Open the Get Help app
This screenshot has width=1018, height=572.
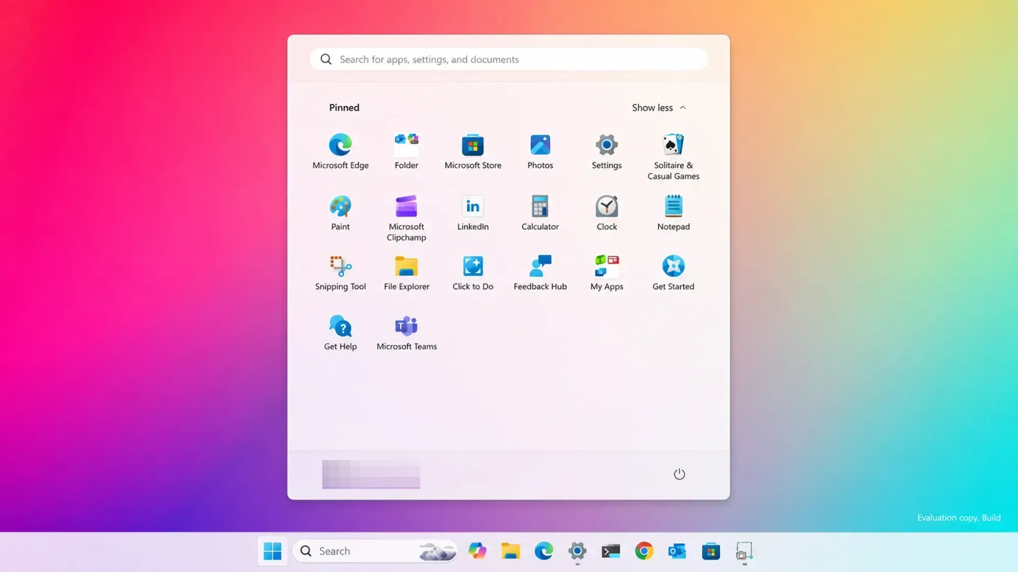pyautogui.click(x=341, y=333)
